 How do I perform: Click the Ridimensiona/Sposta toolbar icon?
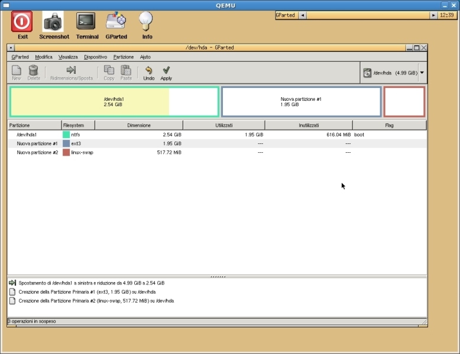(72, 70)
